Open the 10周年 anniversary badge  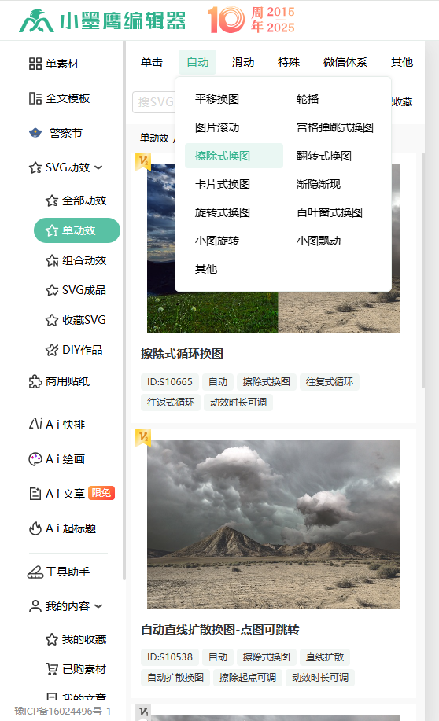(251, 20)
